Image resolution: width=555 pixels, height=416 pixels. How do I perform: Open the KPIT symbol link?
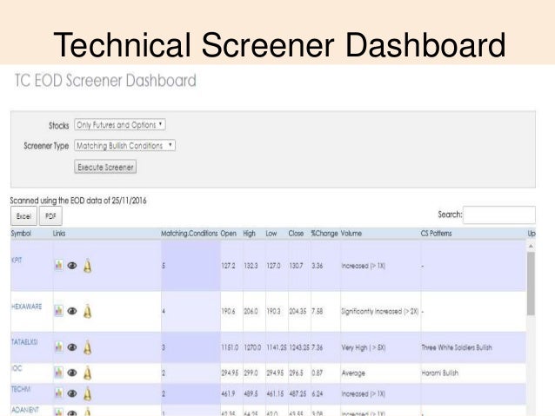(17, 261)
